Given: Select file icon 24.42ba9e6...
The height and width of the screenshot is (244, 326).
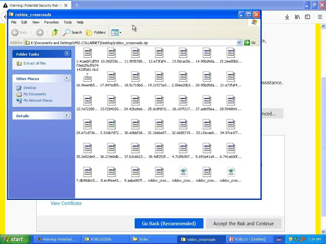Looking at the screenshot, I should [135, 101].
